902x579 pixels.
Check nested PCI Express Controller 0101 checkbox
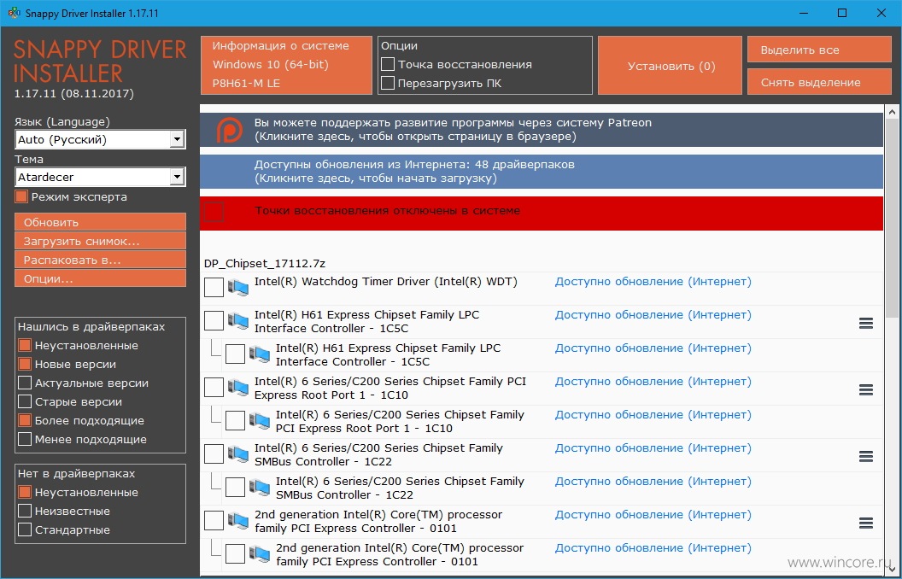[235, 553]
